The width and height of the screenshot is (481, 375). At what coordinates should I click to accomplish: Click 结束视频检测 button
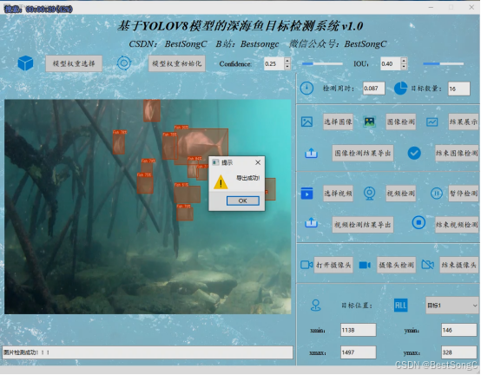(x=457, y=225)
